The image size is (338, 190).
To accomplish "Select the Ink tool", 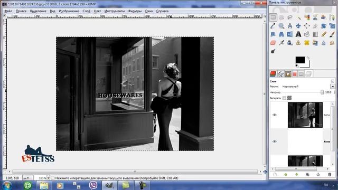I will click(x=290, y=43).
